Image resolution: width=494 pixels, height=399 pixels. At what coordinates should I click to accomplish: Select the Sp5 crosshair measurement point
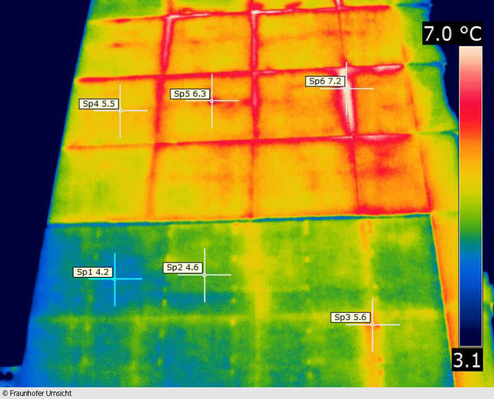212,101
